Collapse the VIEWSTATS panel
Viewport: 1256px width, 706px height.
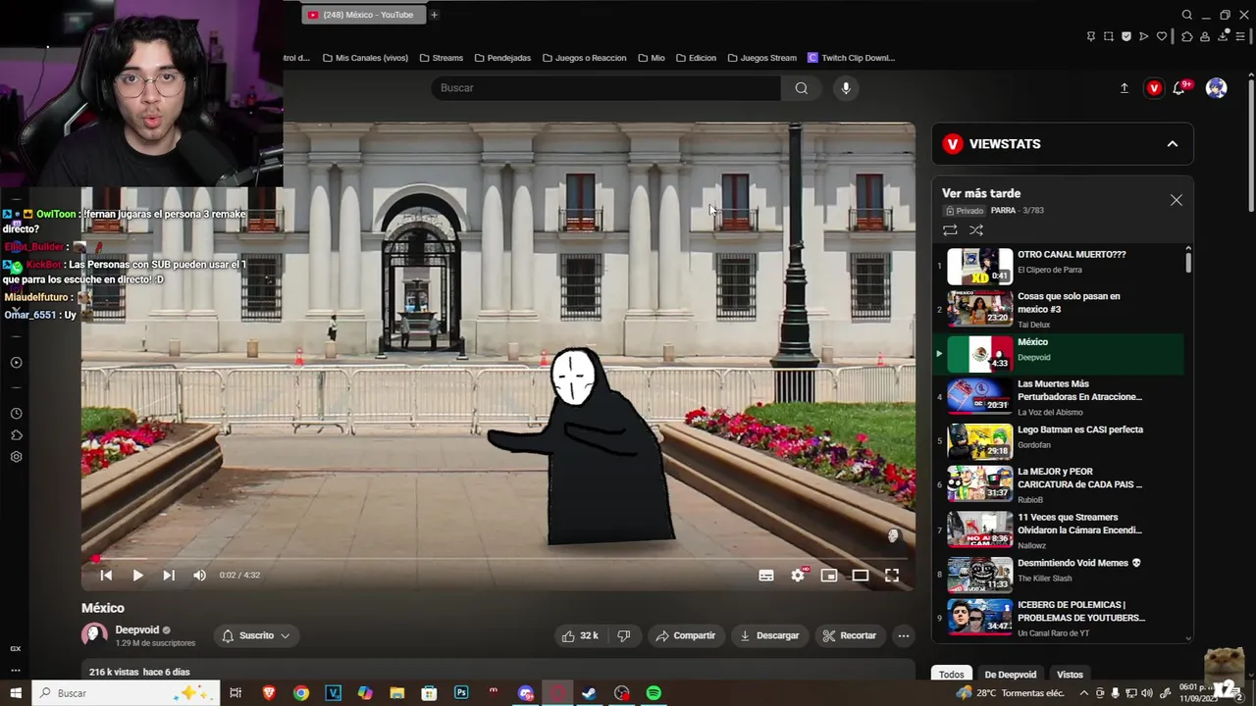point(1172,144)
